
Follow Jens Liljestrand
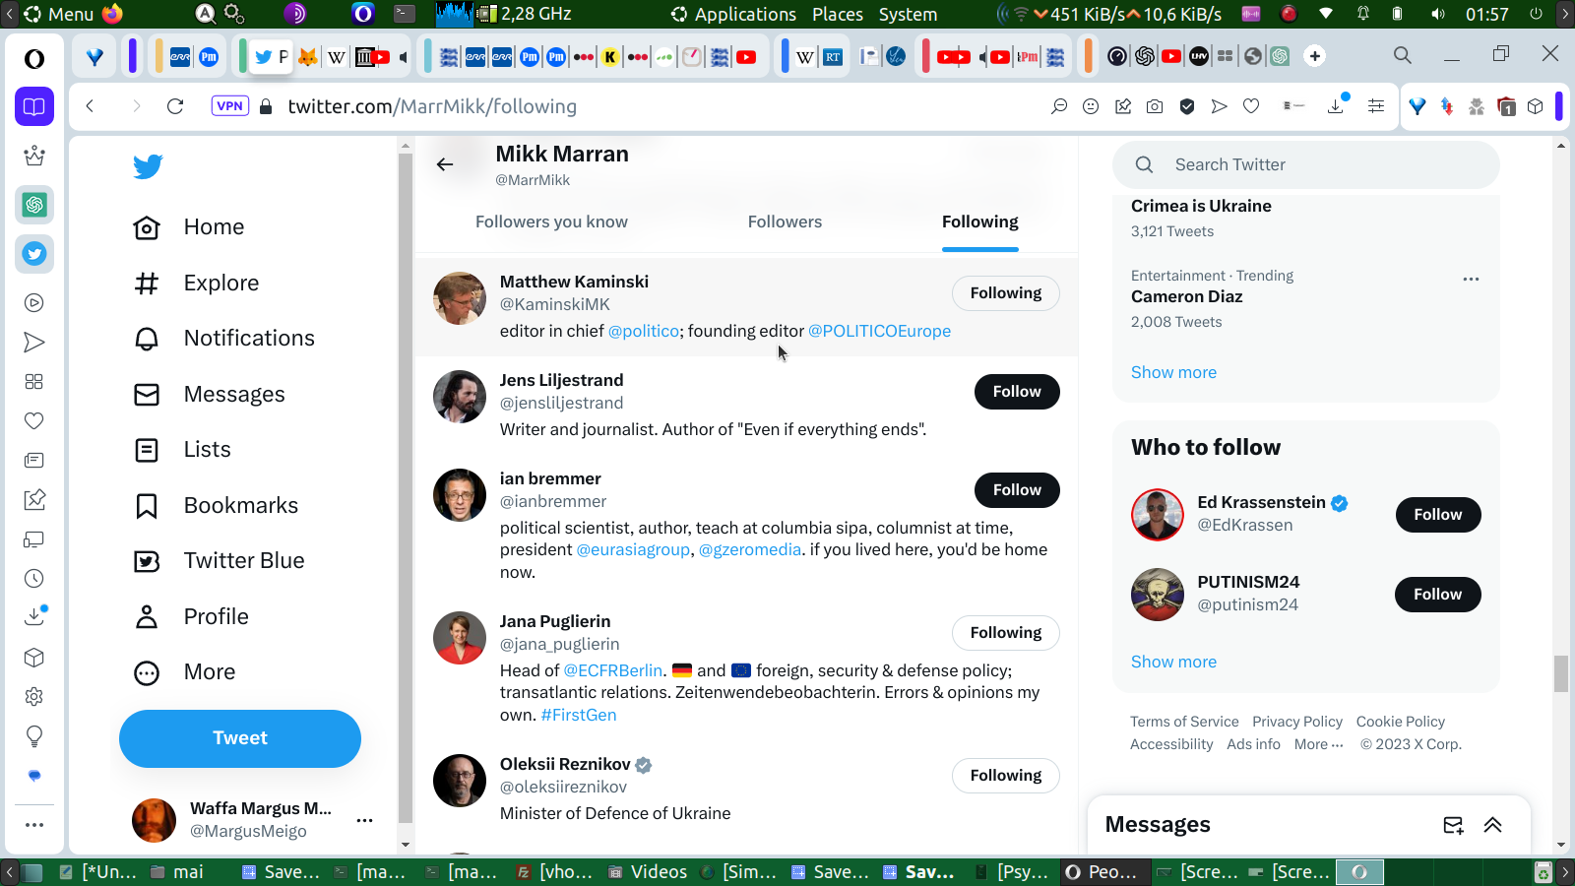click(1017, 392)
